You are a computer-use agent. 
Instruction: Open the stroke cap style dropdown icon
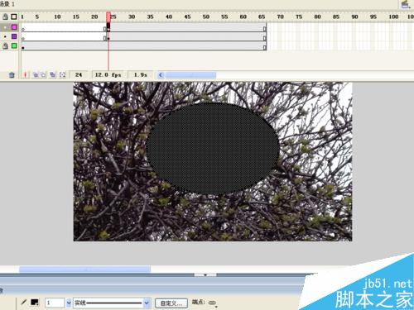(x=213, y=303)
